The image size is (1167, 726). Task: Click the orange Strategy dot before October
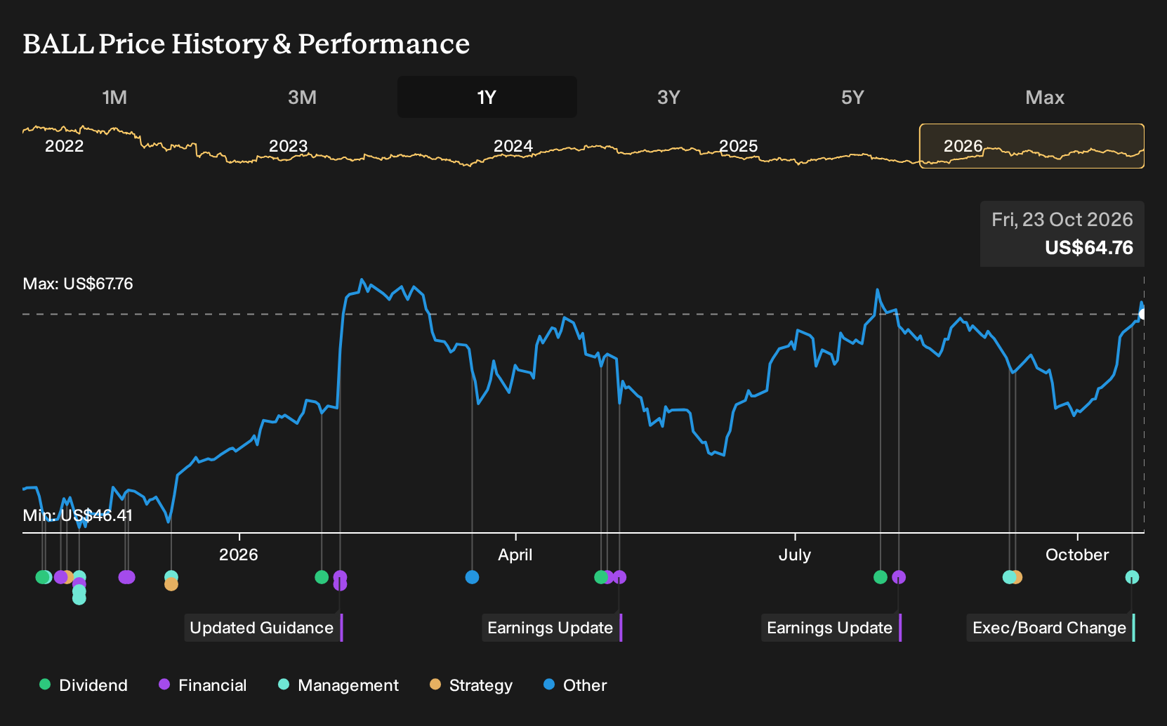(1017, 577)
